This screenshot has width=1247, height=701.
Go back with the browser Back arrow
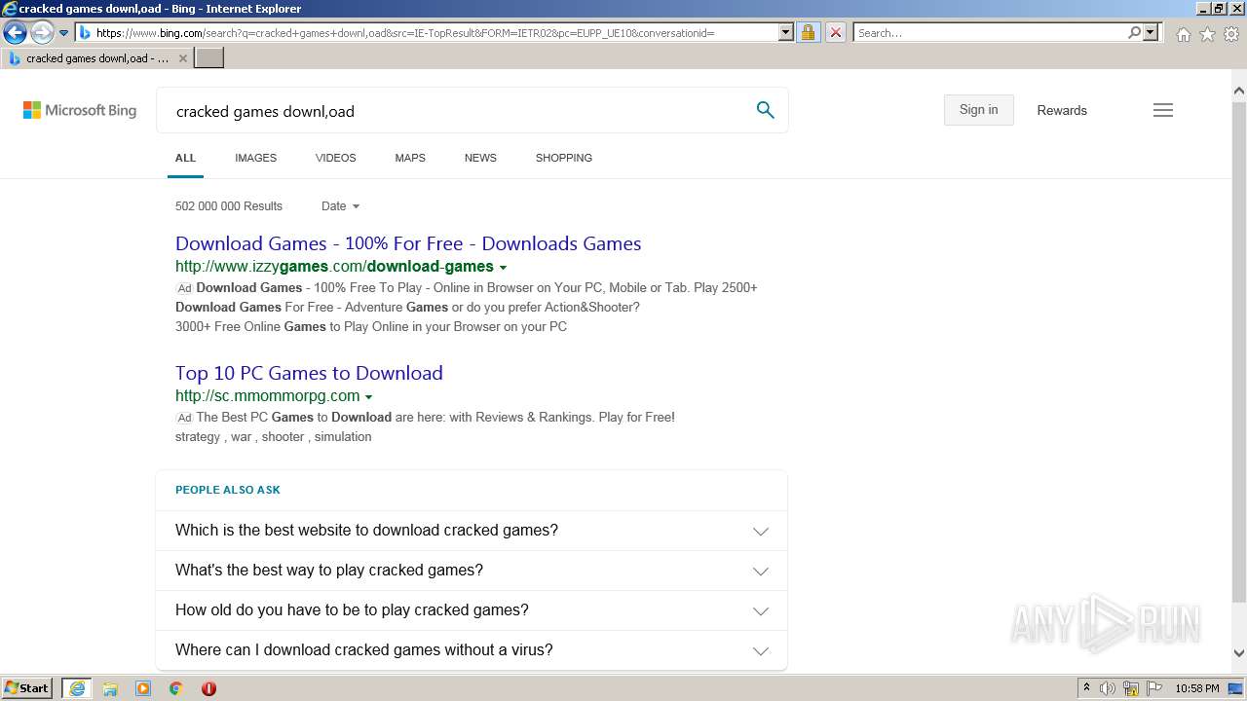click(x=15, y=33)
